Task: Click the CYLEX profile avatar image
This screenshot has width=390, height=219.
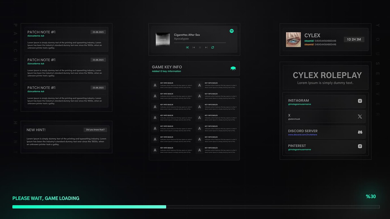Action: 293,40
